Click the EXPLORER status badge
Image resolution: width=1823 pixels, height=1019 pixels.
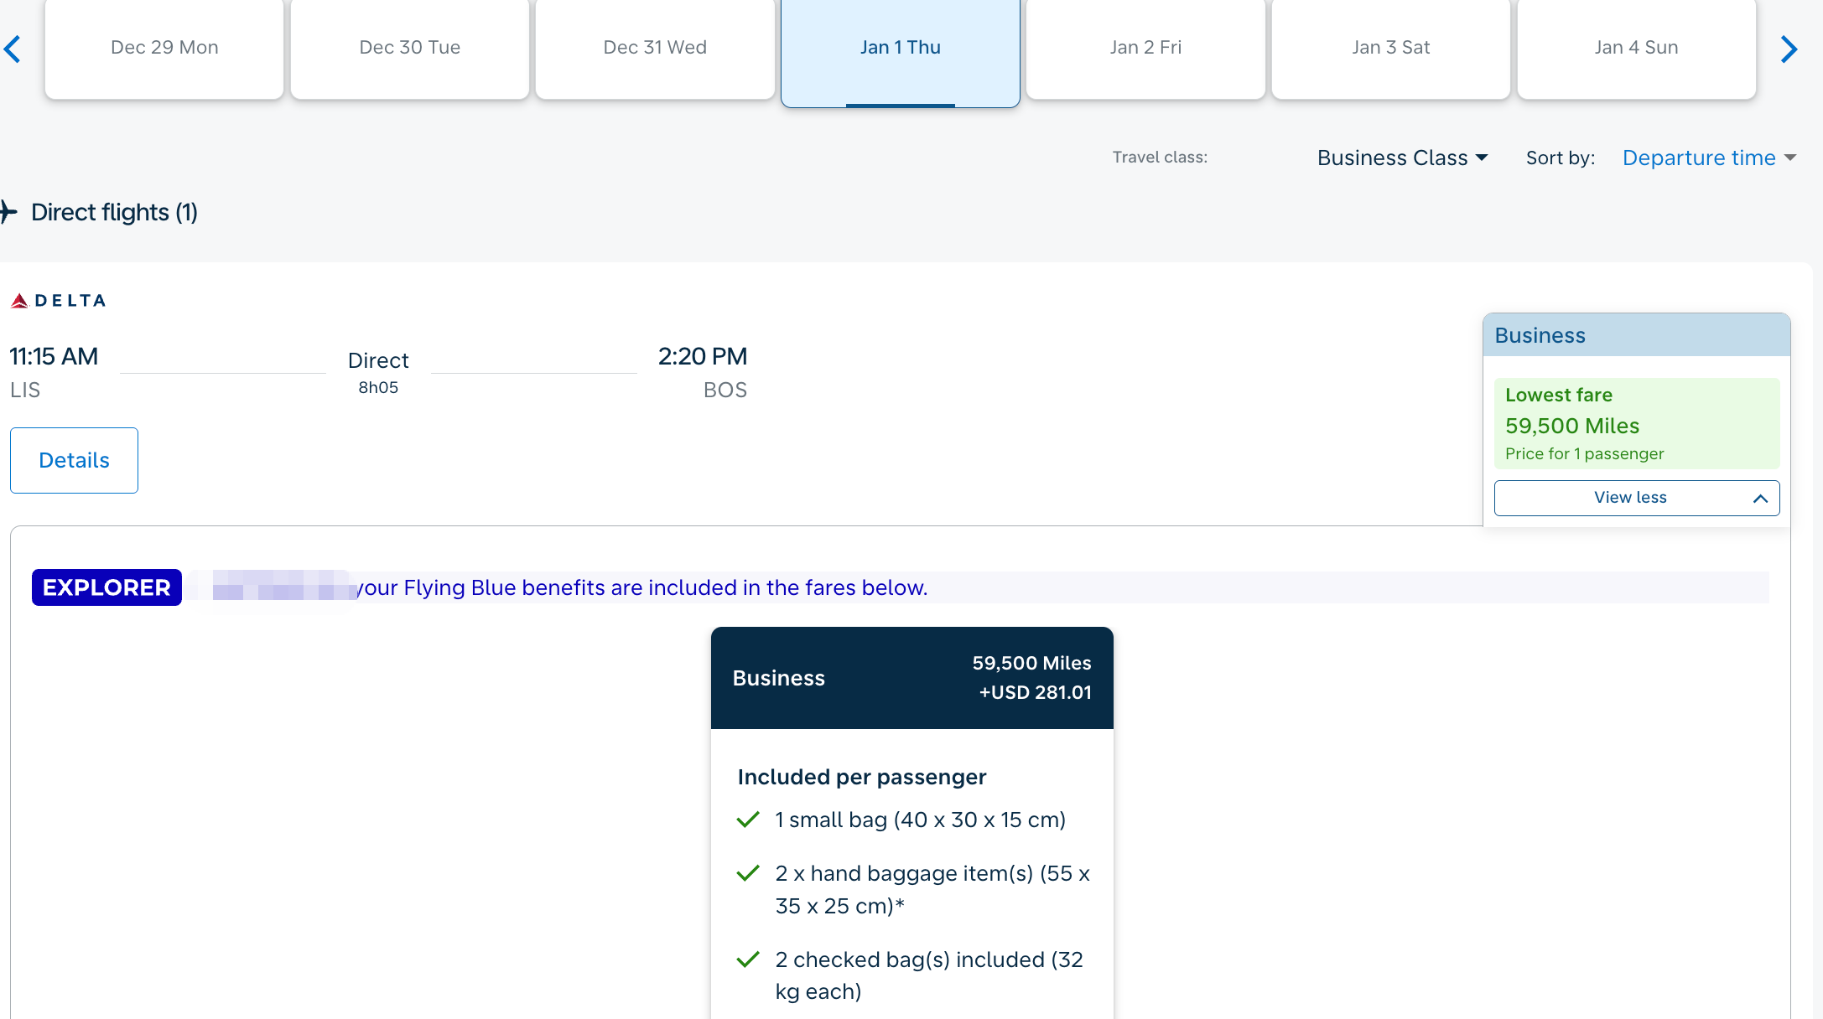pos(106,587)
